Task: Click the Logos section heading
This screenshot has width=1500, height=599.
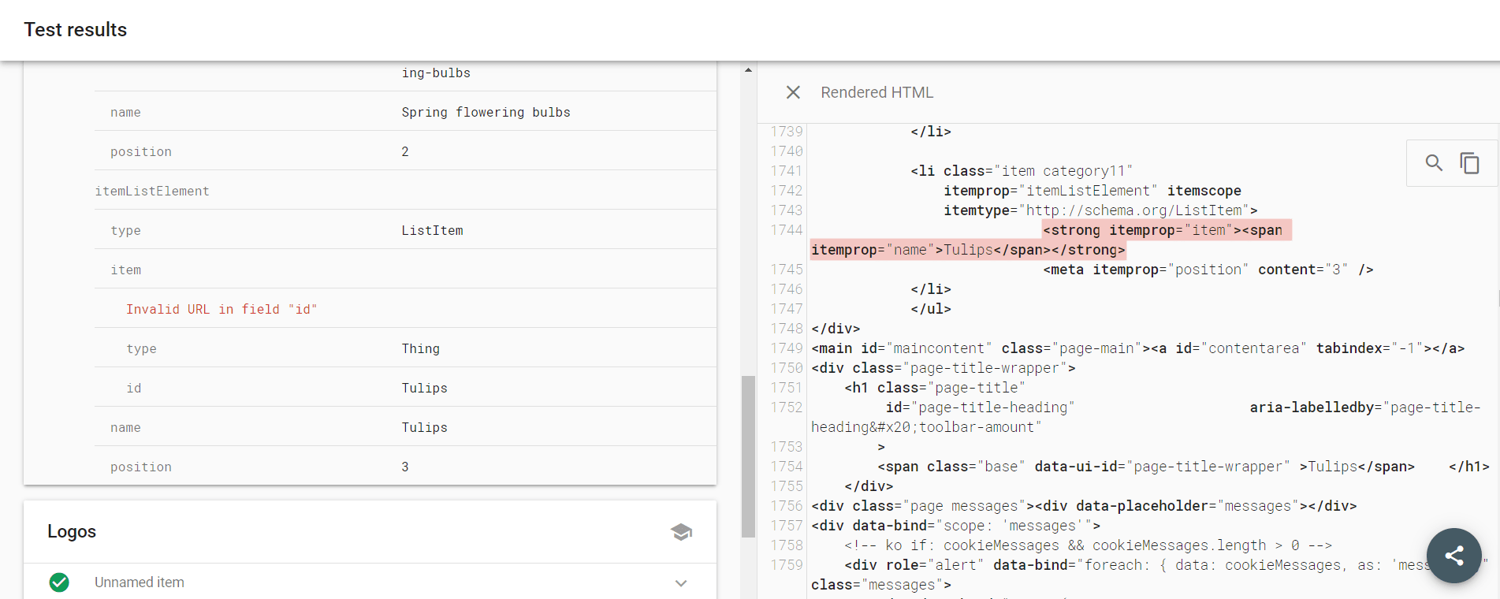Action: (72, 532)
